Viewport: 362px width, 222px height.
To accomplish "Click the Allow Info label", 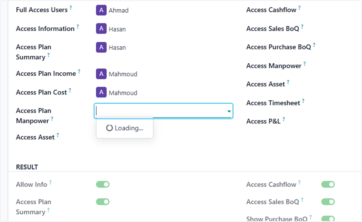I will 32,184.
